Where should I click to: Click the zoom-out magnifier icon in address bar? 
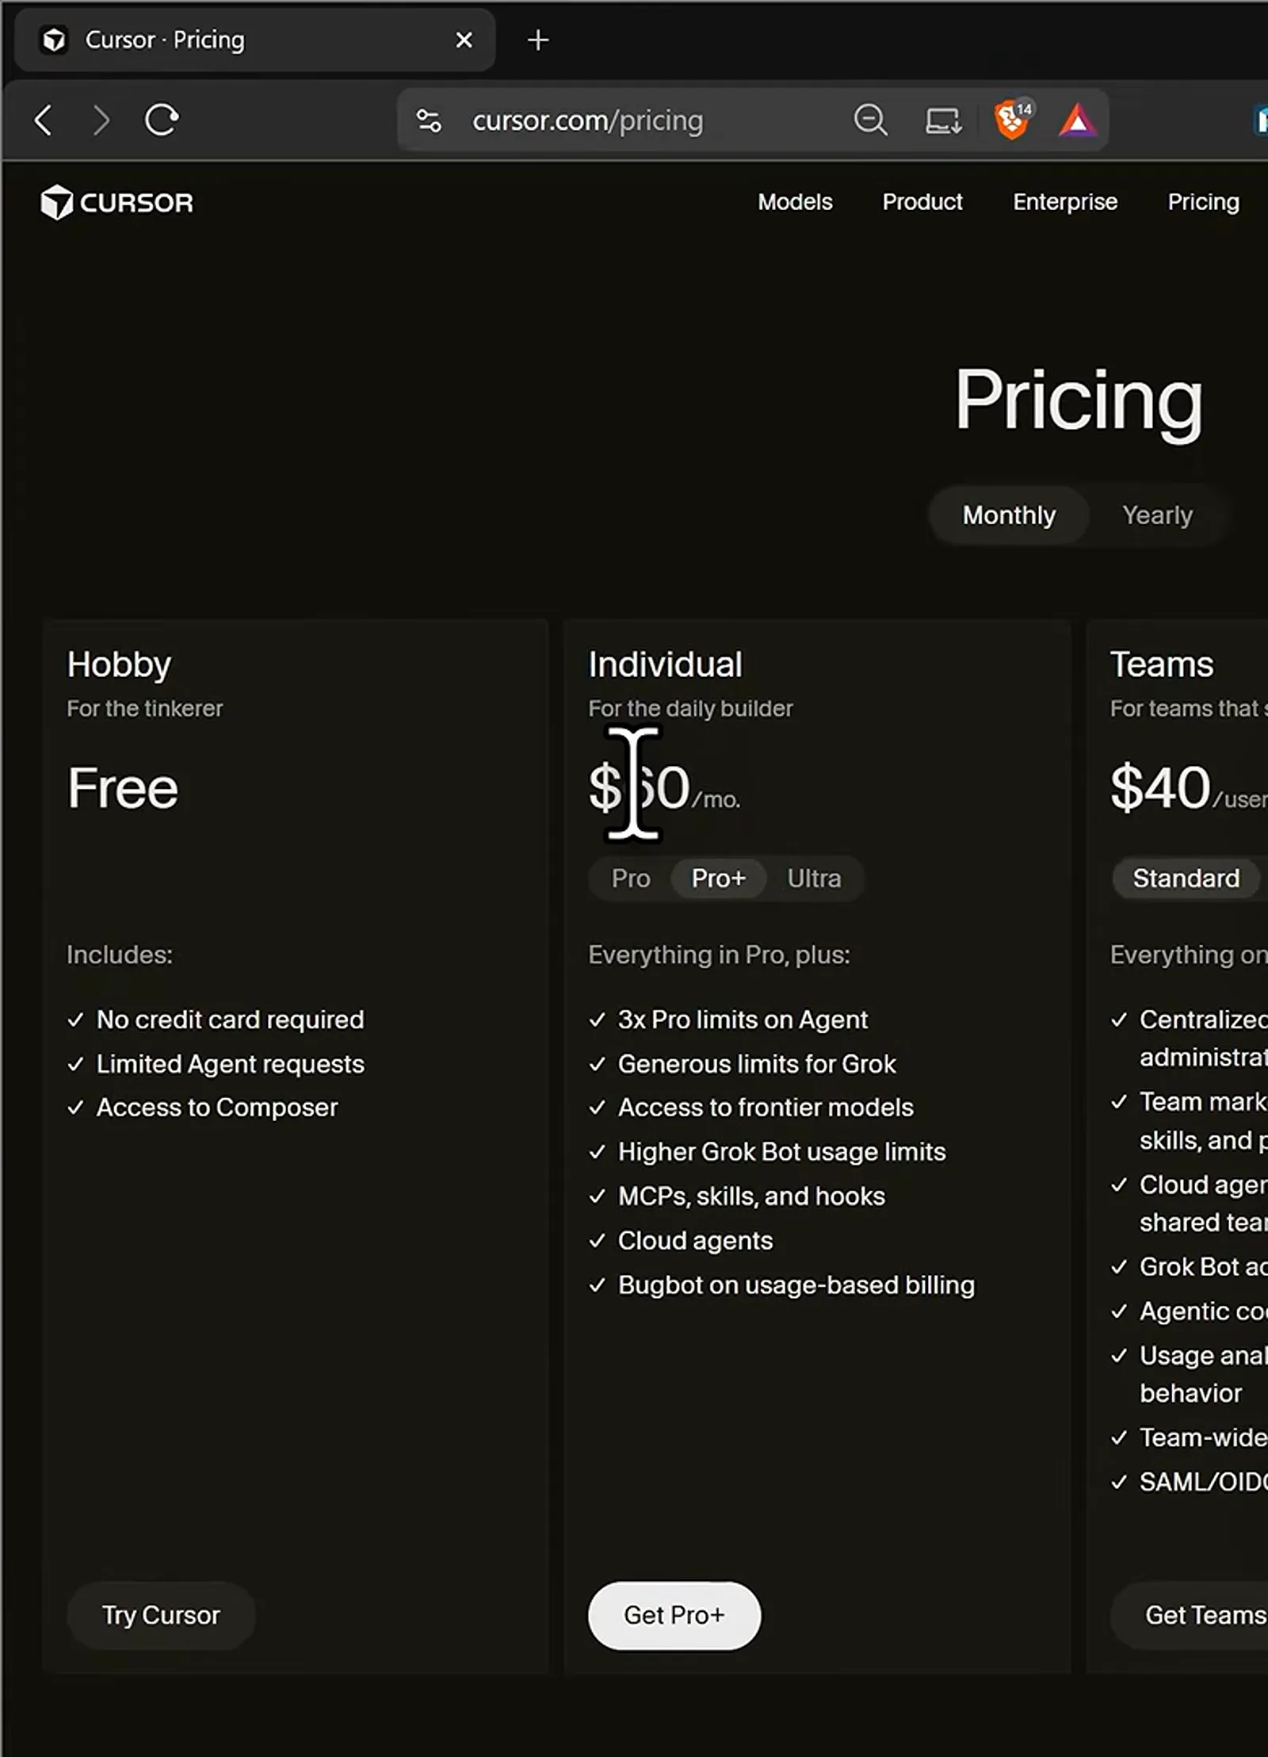[x=870, y=121]
